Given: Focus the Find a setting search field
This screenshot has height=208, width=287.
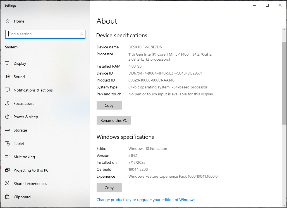Looking at the screenshot, I should pos(45,34).
